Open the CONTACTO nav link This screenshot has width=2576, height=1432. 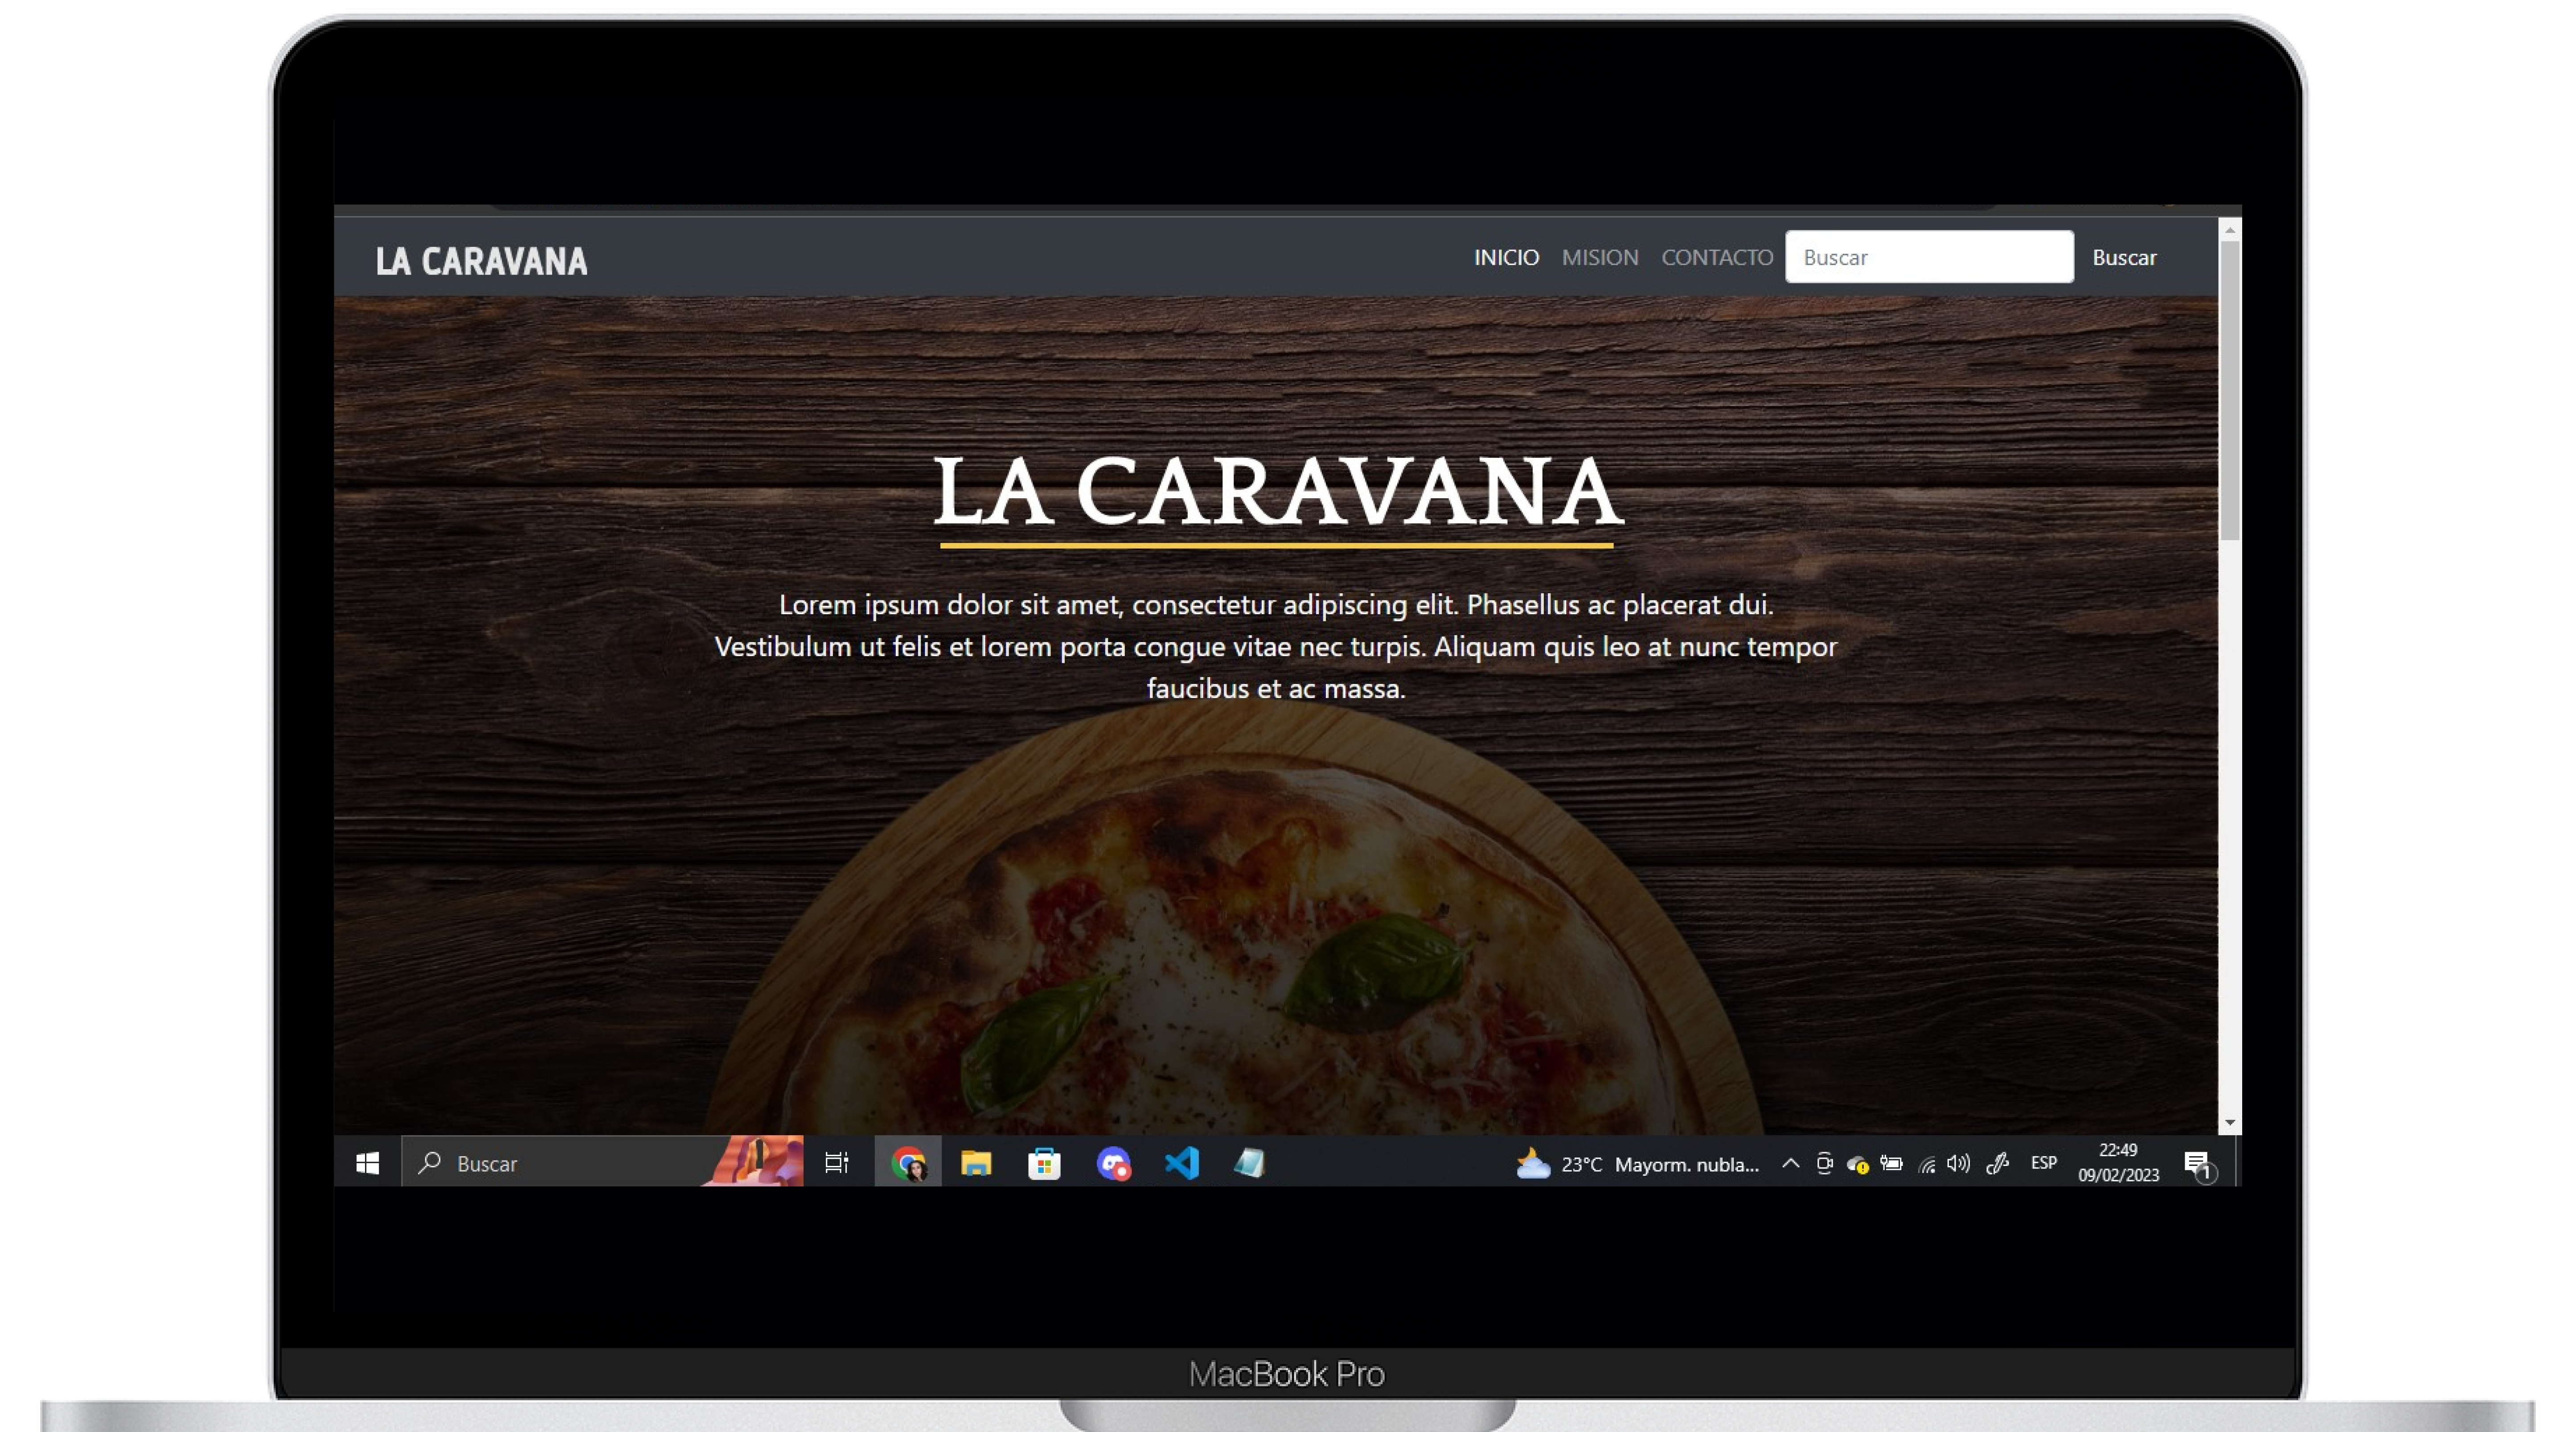(x=1717, y=257)
